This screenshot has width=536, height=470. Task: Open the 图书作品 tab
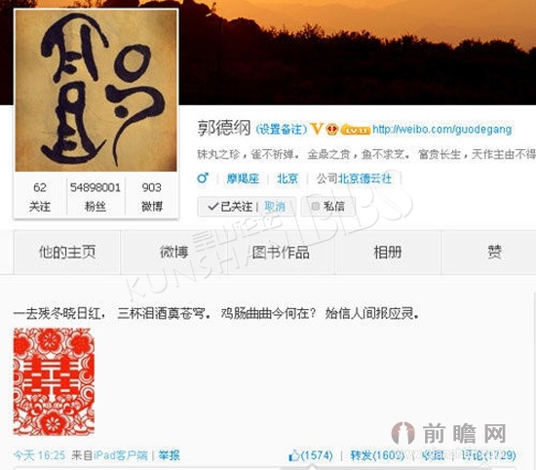coord(281,253)
